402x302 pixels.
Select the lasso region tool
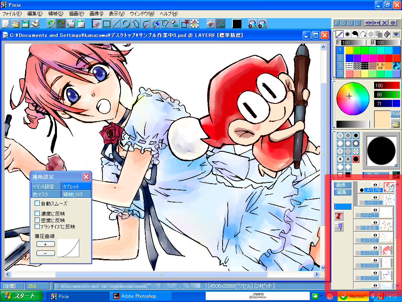click(x=165, y=24)
